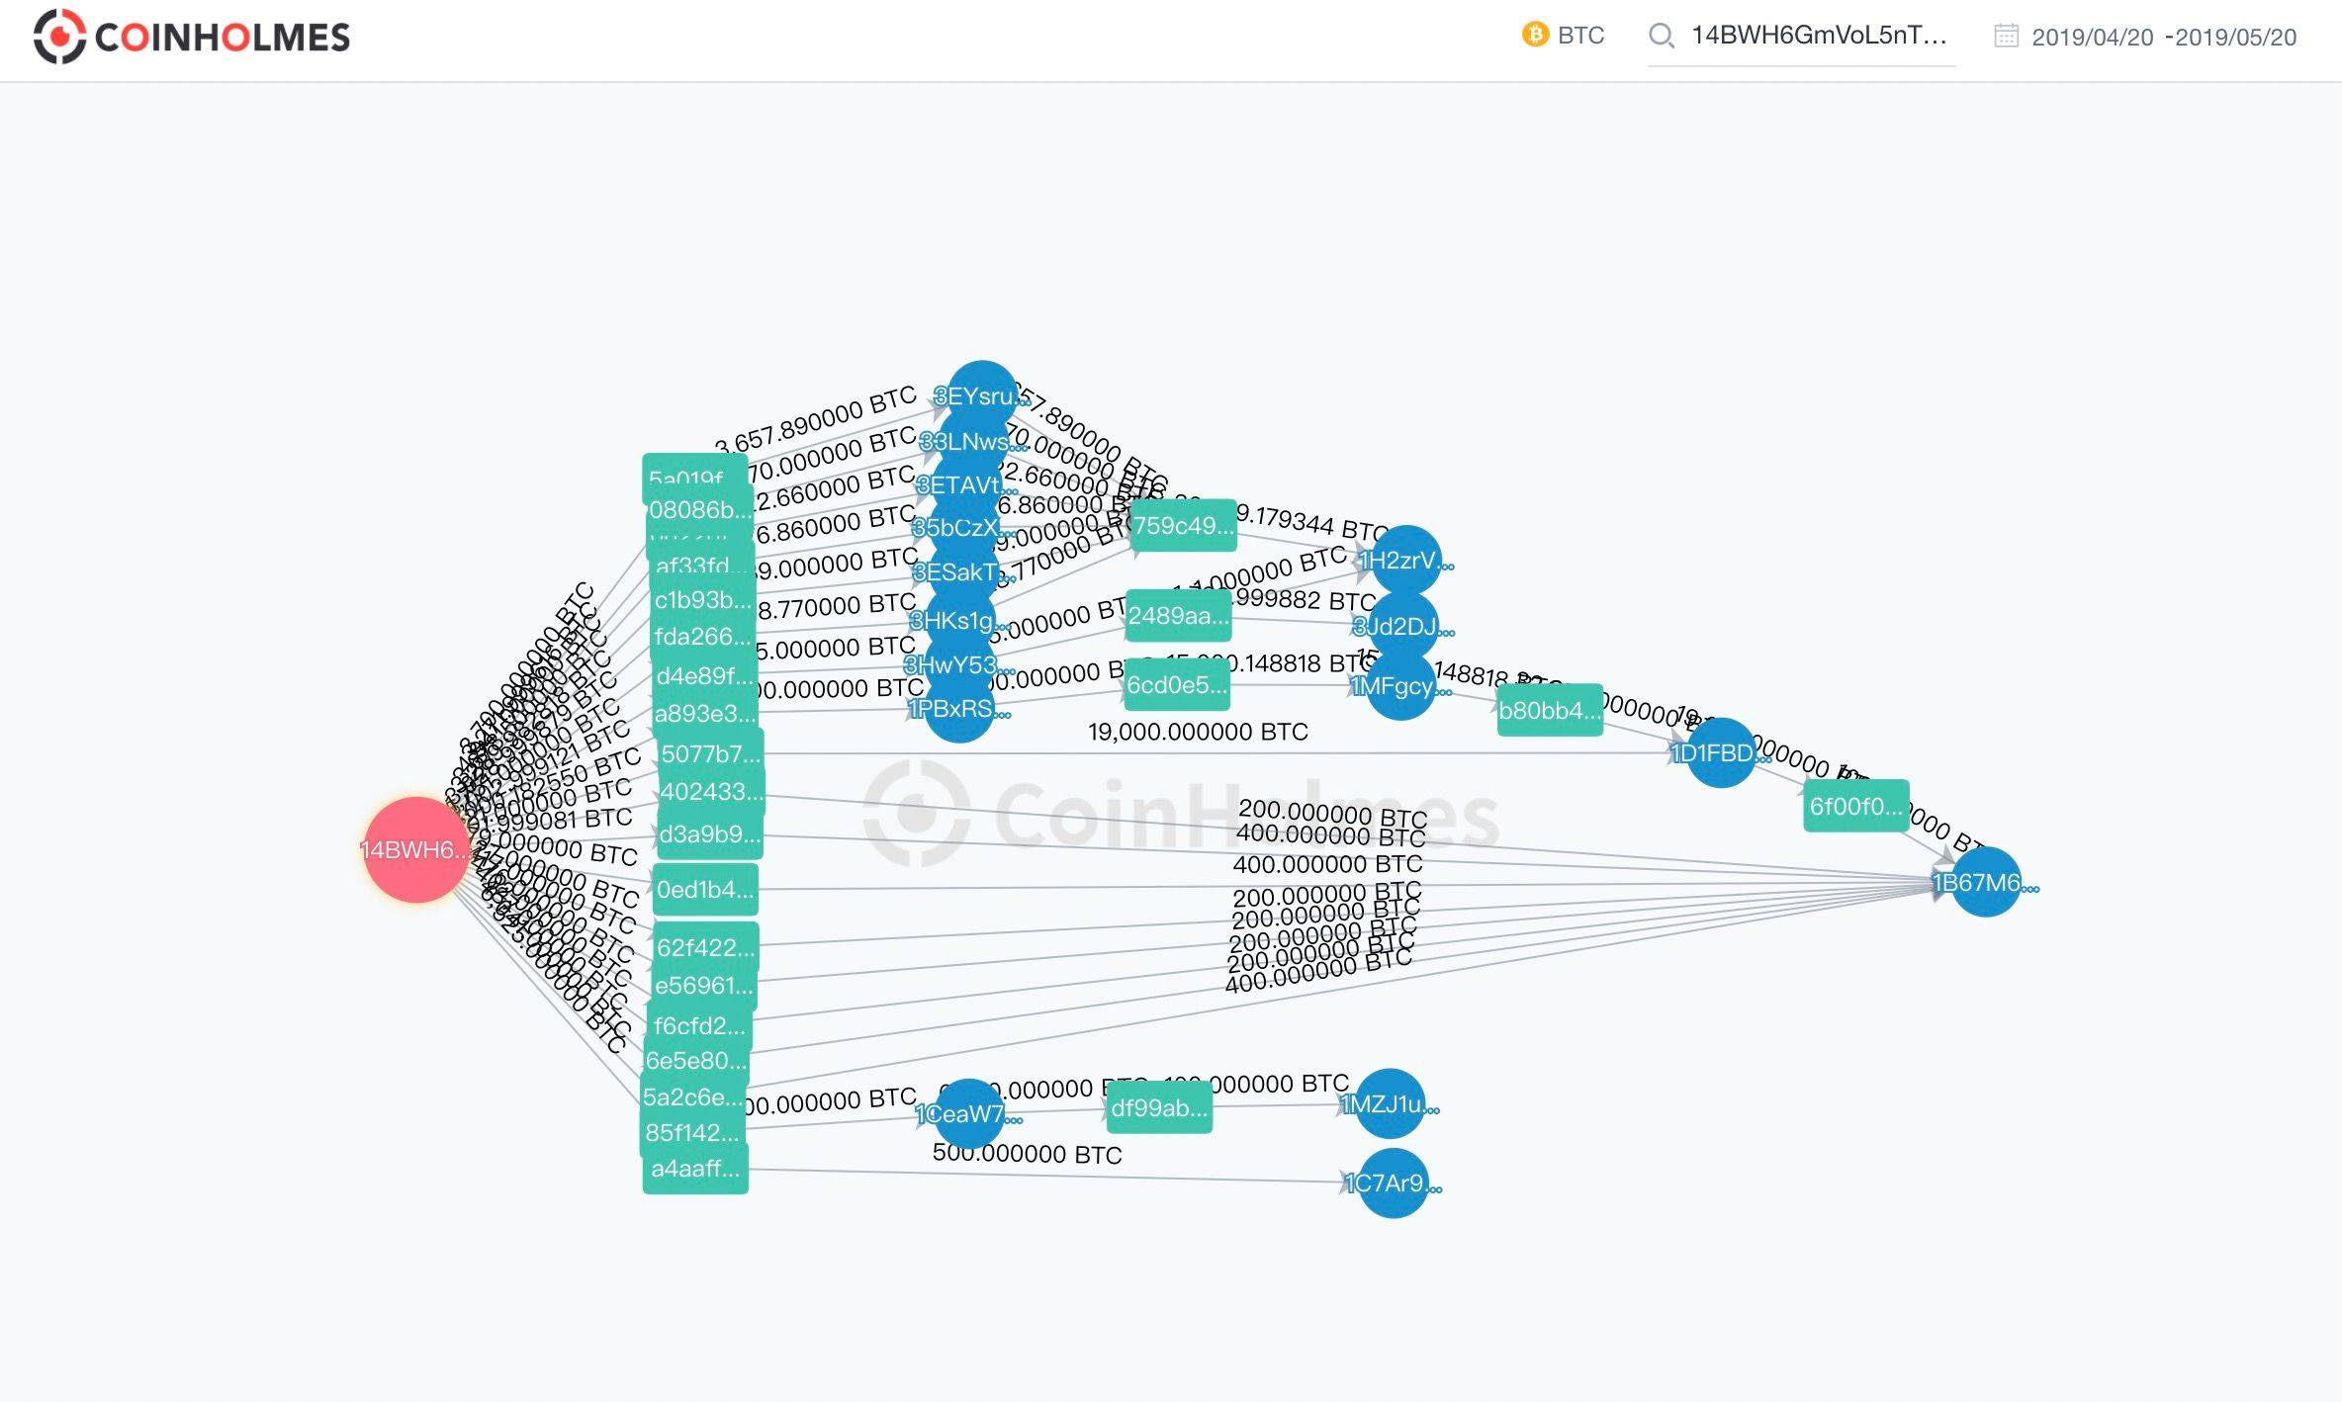This screenshot has width=2342, height=1402.
Task: Click transaction node b80bb4
Action: pos(1549,710)
